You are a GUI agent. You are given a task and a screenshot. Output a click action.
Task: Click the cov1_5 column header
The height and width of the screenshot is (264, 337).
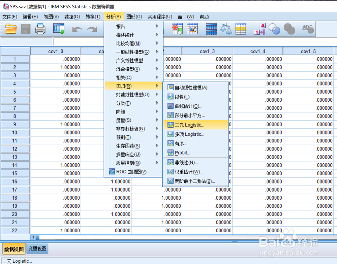pyautogui.click(x=308, y=51)
